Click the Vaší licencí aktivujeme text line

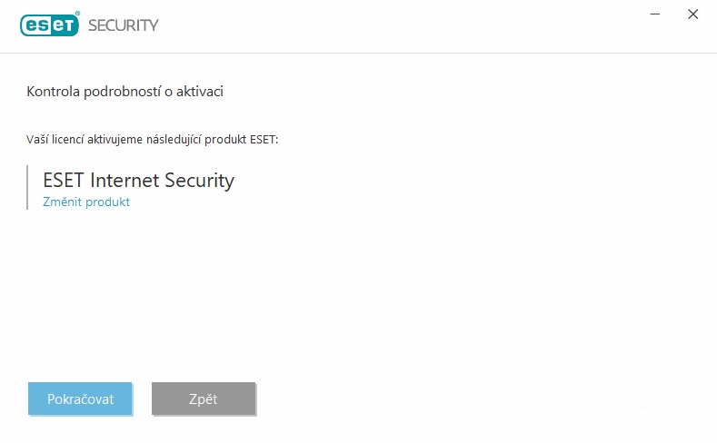click(153, 139)
